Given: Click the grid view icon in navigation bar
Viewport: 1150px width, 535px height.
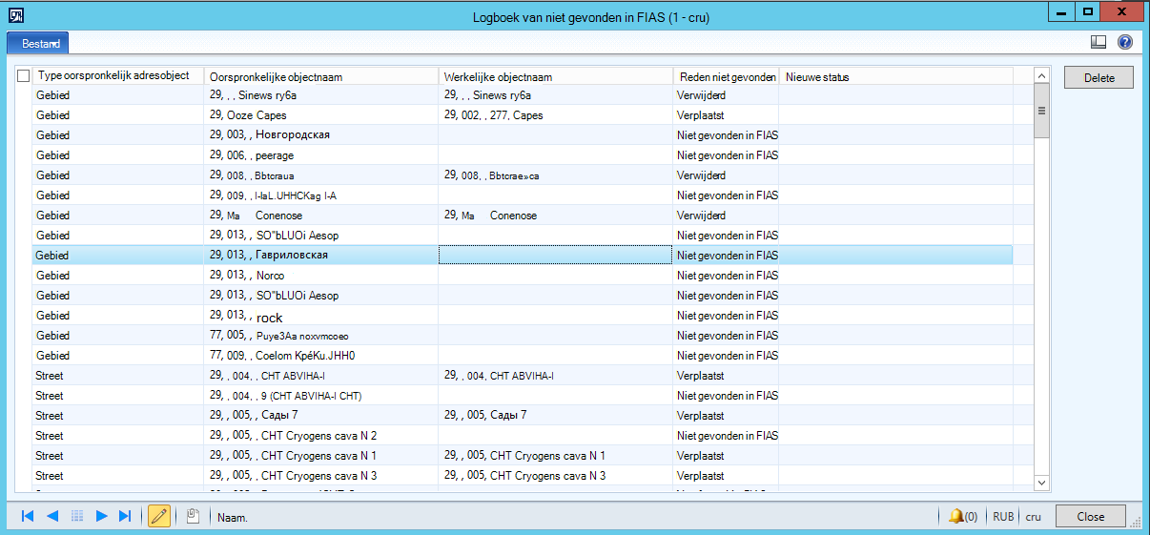Looking at the screenshot, I should click(77, 516).
